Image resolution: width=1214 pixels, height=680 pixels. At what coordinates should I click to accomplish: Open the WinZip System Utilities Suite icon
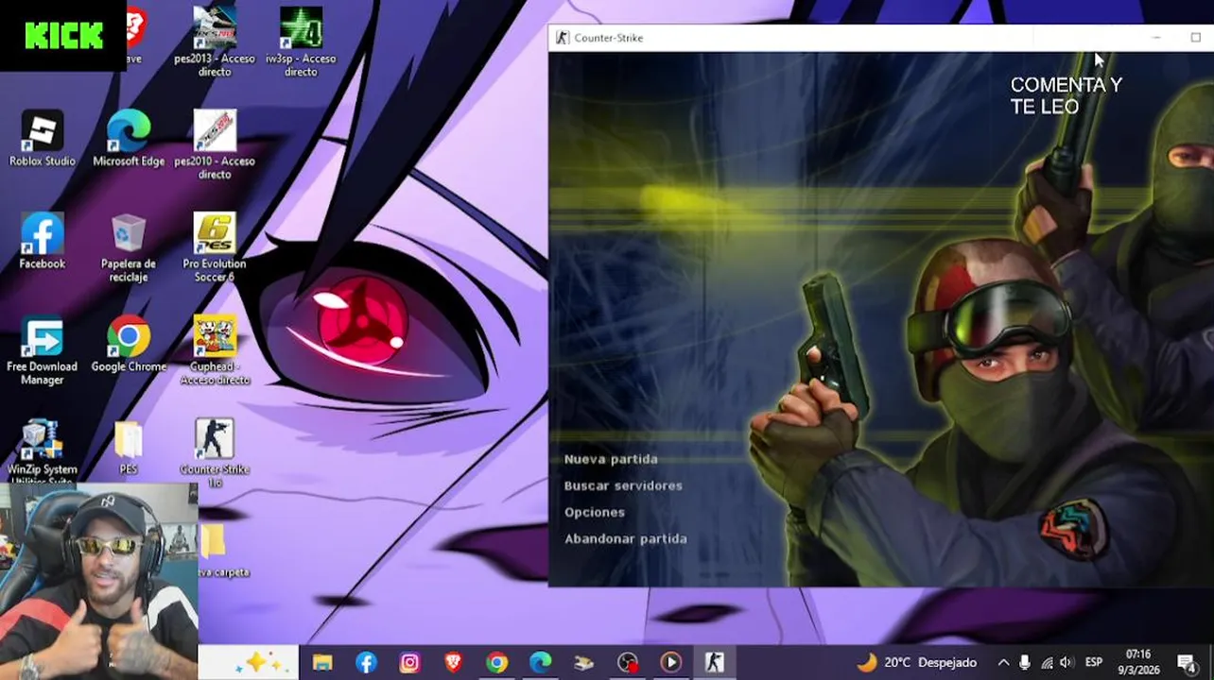(43, 450)
